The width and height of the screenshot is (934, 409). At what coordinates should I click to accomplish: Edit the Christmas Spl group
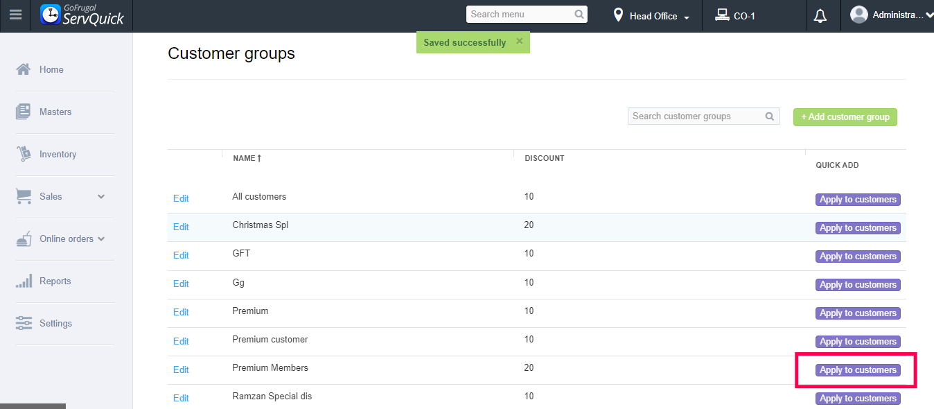click(181, 227)
